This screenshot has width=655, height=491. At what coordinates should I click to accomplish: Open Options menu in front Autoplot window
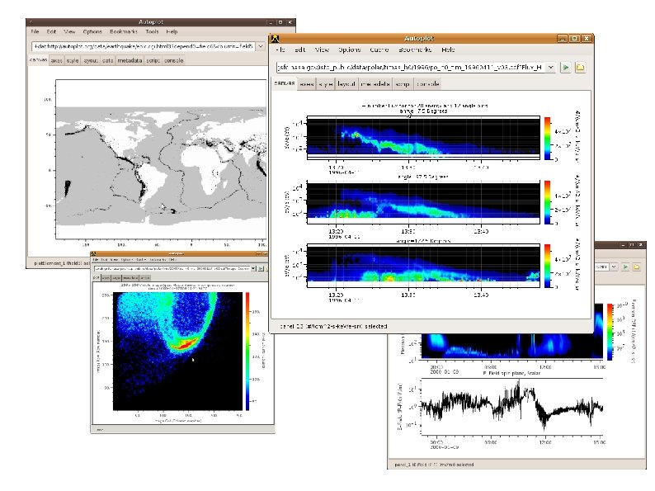click(349, 50)
